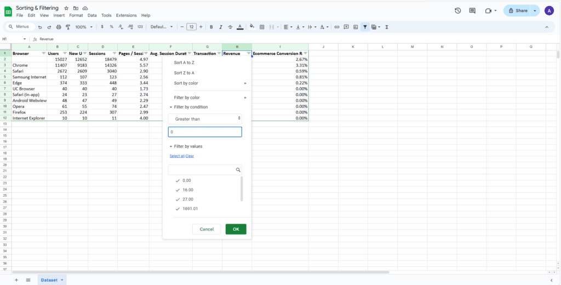Open the Browser column filter toggle
The width and height of the screenshot is (561, 285).
[44, 53]
